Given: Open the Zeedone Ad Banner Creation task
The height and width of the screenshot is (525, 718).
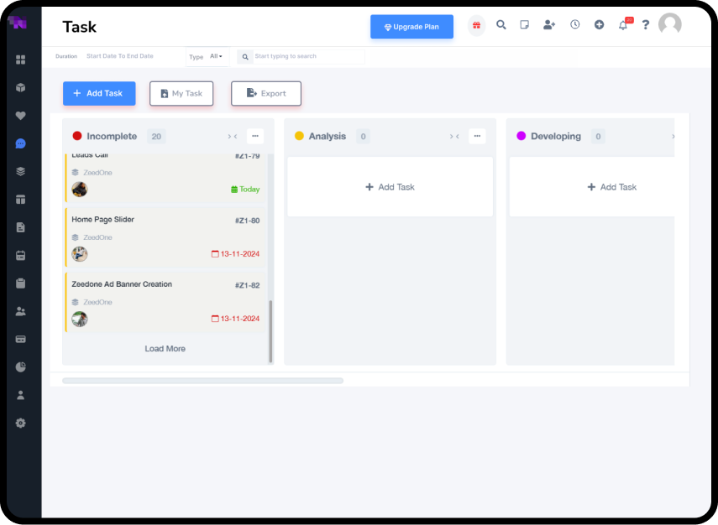Looking at the screenshot, I should tap(165, 302).
